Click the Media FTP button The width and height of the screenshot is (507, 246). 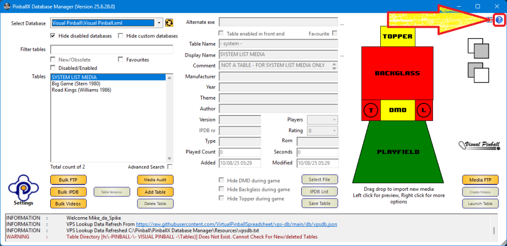click(x=480, y=180)
